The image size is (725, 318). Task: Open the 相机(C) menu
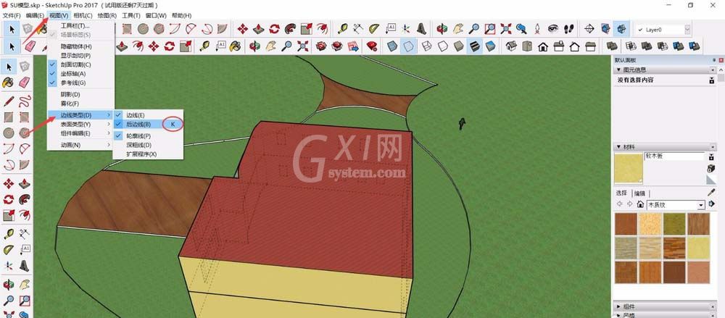83,16
